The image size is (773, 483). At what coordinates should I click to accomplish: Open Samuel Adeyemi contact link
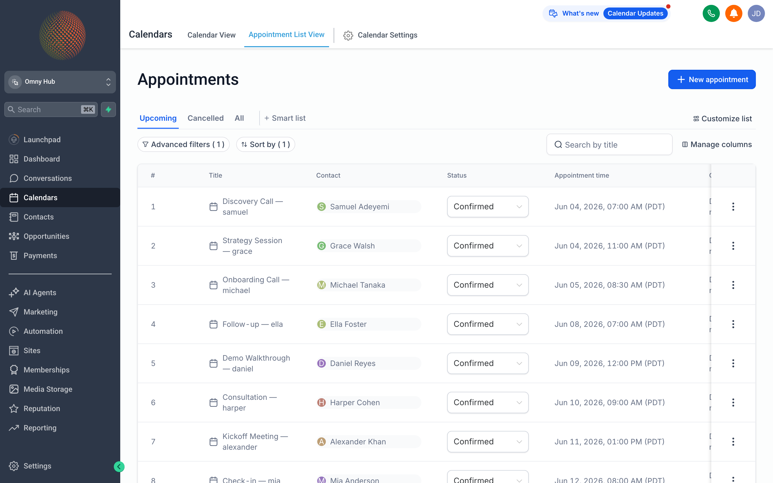[369, 207]
